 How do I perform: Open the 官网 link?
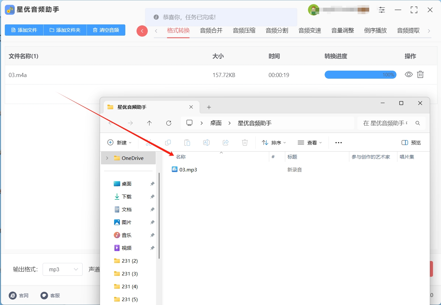coord(19,295)
